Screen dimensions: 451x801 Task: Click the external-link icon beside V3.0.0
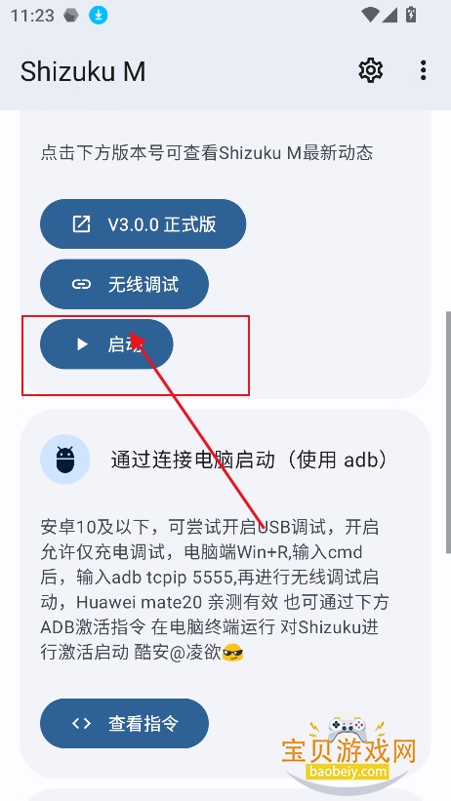point(81,224)
